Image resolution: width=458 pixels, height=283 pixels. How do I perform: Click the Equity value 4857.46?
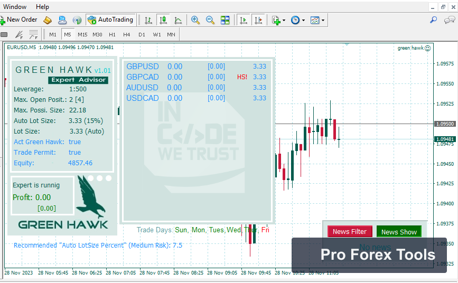(x=80, y=163)
